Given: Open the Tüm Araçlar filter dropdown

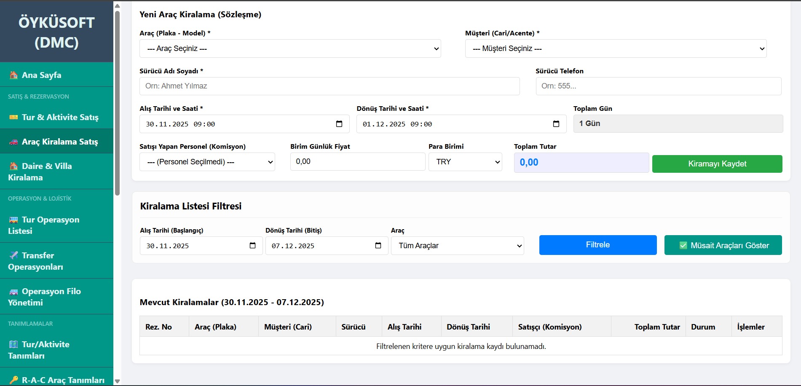Looking at the screenshot, I should click(x=457, y=246).
